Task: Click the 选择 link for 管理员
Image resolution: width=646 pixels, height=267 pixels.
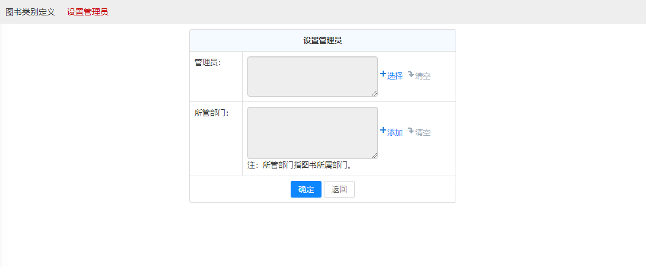Action: tap(395, 76)
